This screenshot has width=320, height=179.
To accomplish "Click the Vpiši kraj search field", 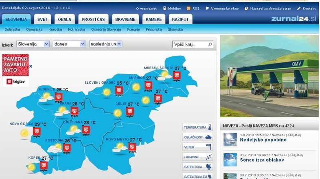I will click(193, 44).
